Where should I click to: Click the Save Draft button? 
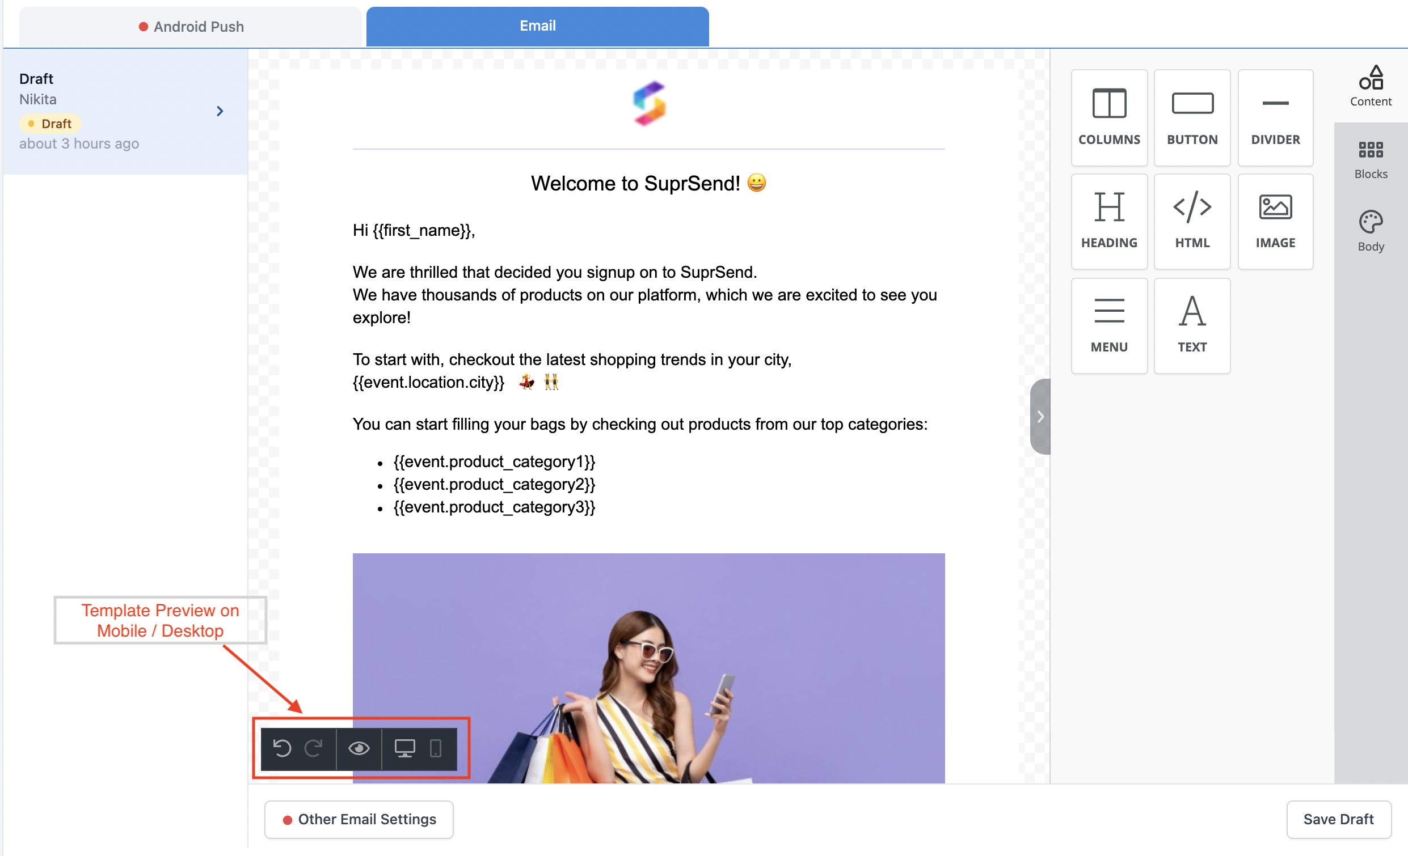coord(1338,819)
